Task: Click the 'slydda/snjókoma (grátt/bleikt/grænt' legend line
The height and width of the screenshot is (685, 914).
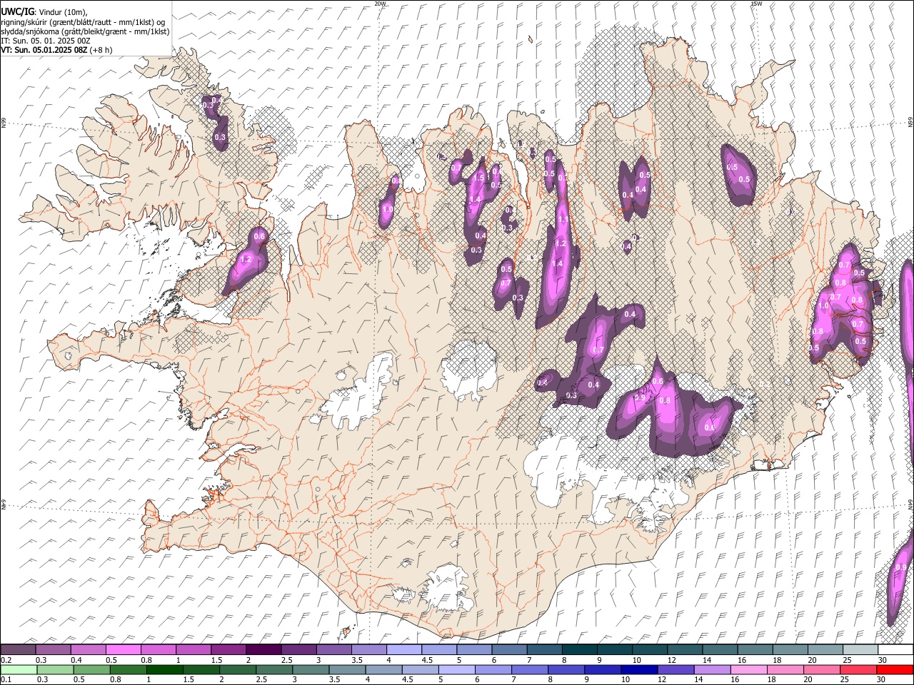Action: click(x=85, y=31)
